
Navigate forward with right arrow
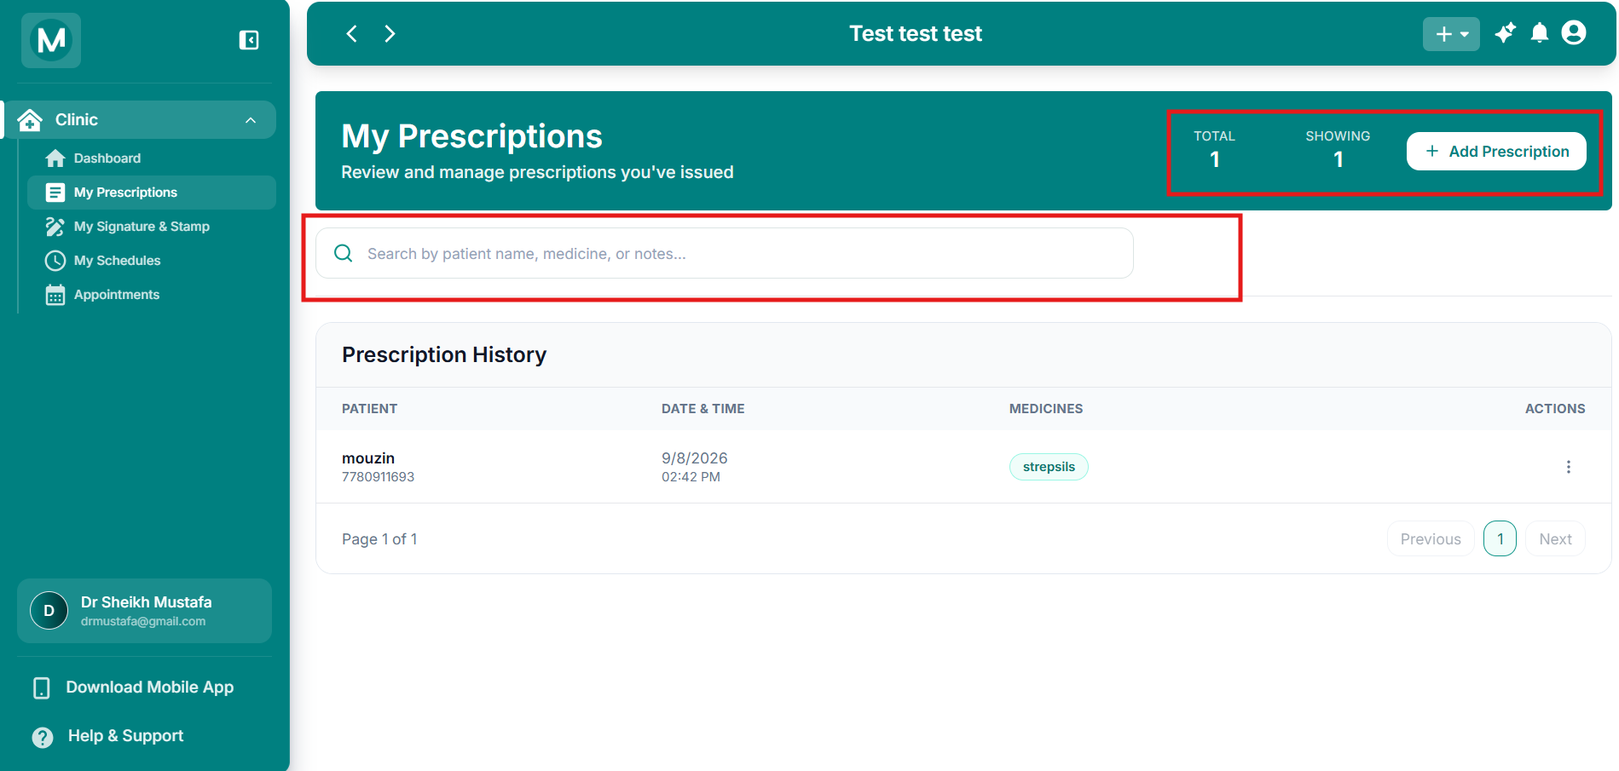[x=390, y=33]
